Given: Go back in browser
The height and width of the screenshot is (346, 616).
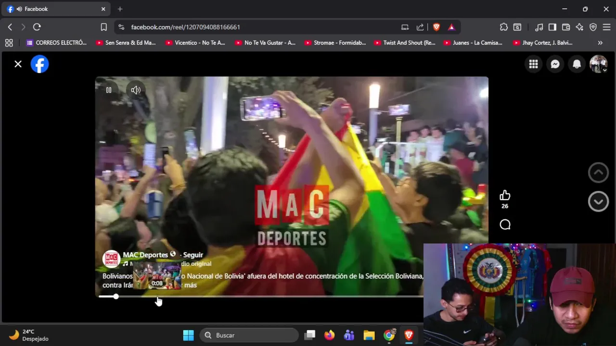Looking at the screenshot, I should click(x=10, y=27).
